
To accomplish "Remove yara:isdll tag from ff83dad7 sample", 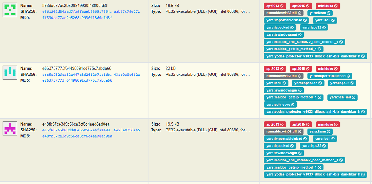I will click(x=333, y=20).
